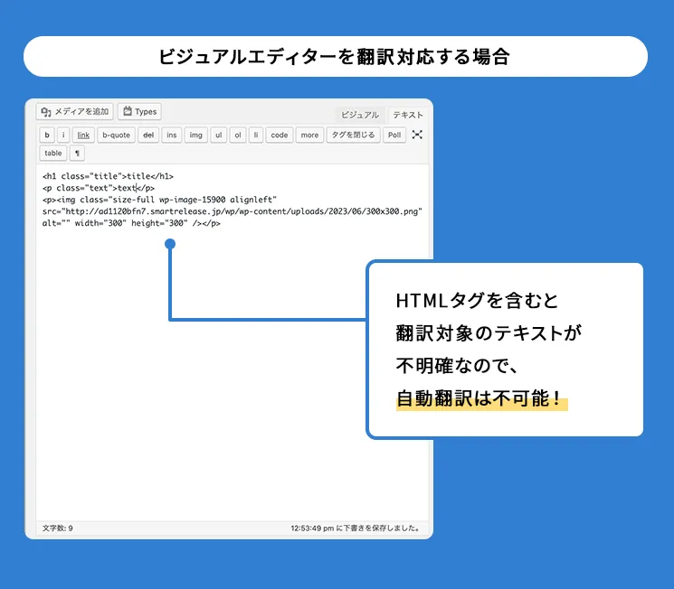674x589 pixels.
Task: Click the link quicktag button
Action: [83, 135]
